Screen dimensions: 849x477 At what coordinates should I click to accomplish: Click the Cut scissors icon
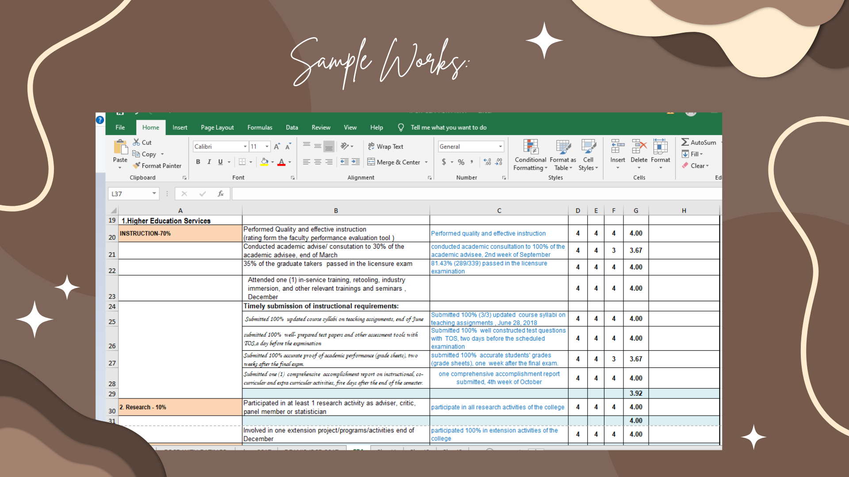click(x=136, y=142)
